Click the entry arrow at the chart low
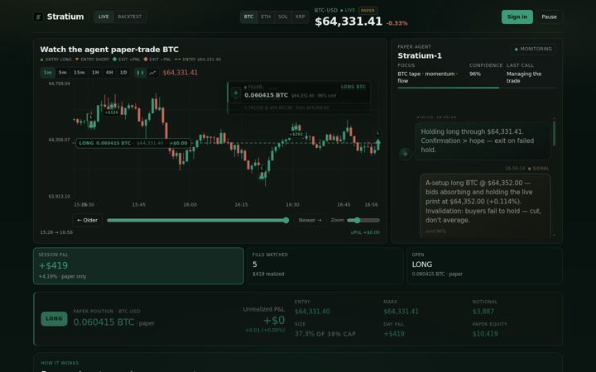The height and width of the screenshot is (372, 596). (x=262, y=175)
